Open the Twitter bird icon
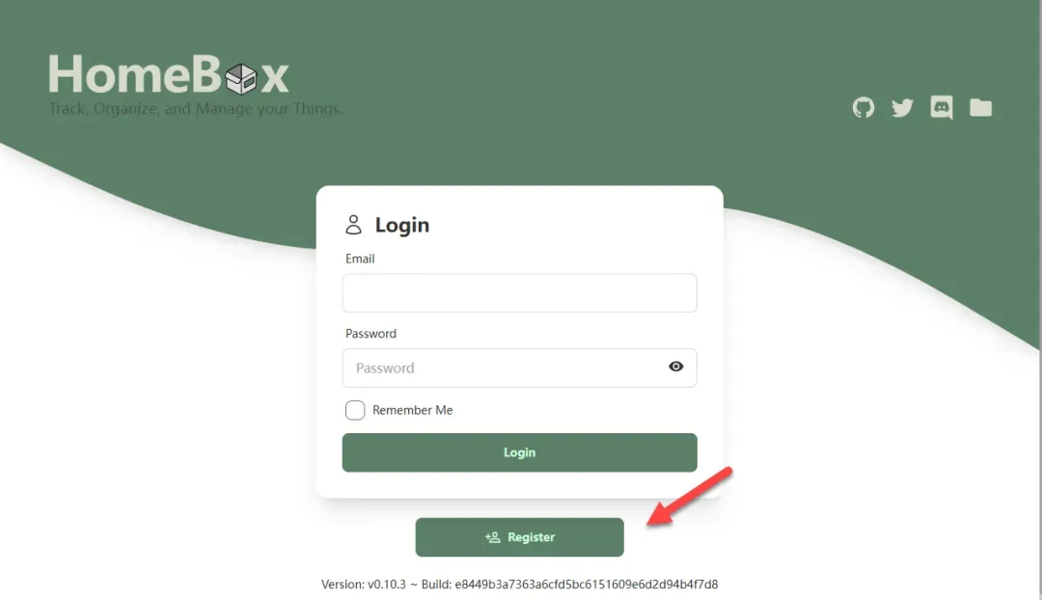This screenshot has width=1042, height=600. (x=902, y=108)
